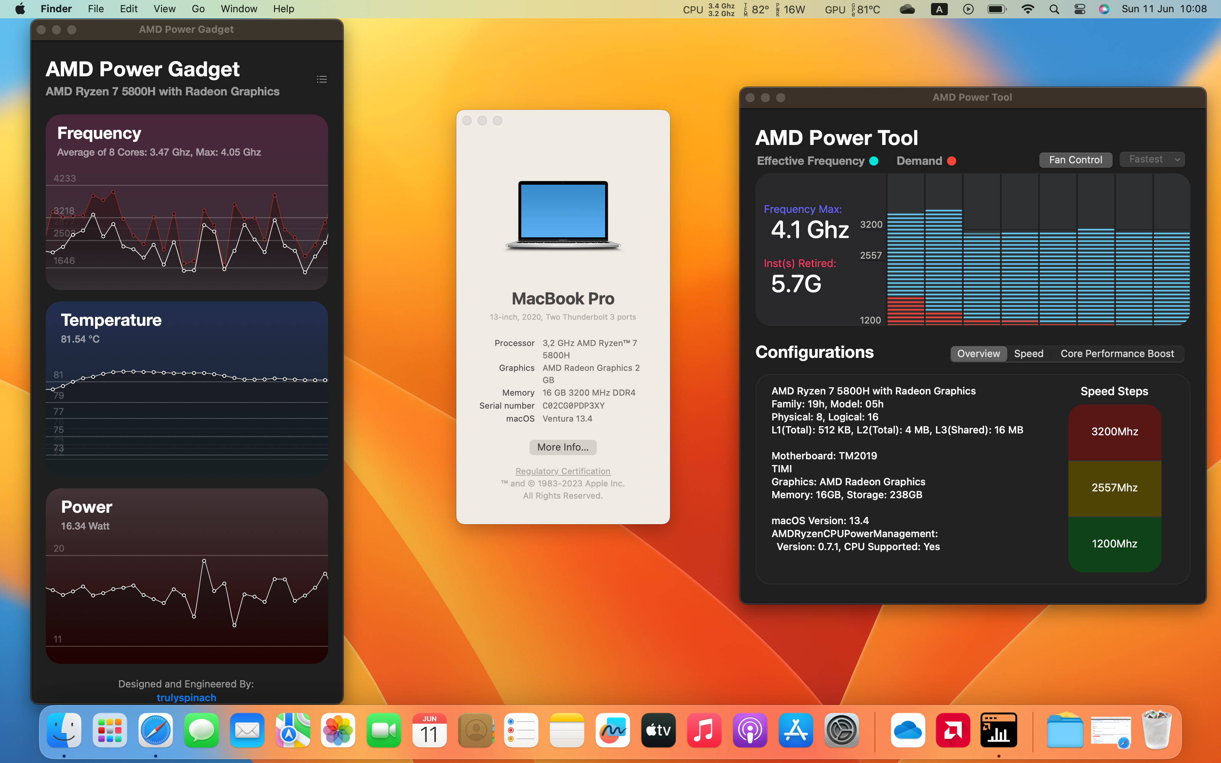
Task: Toggle the Effective Frequency cyan indicator
Action: 874,161
